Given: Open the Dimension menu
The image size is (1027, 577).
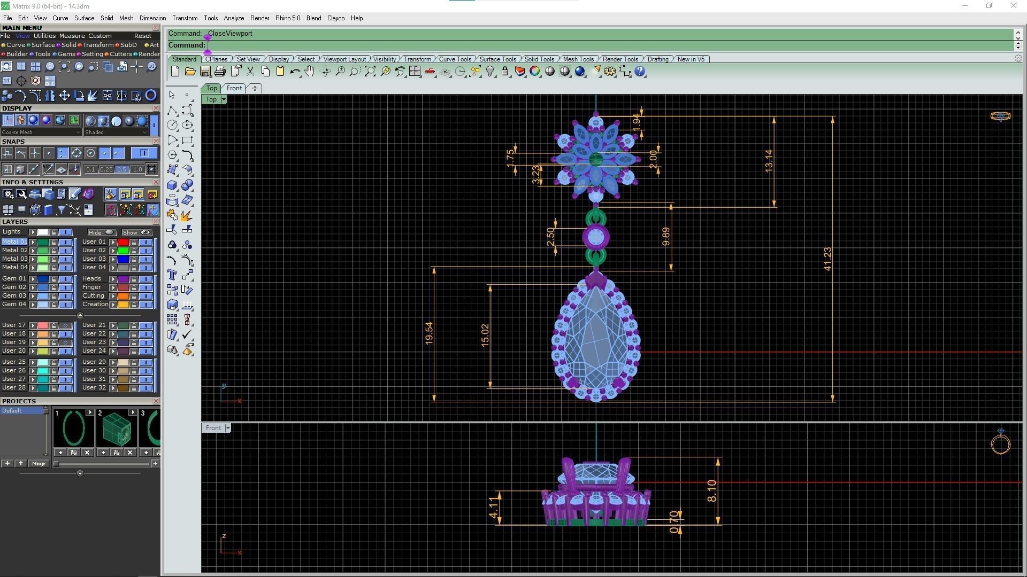Looking at the screenshot, I should (152, 18).
